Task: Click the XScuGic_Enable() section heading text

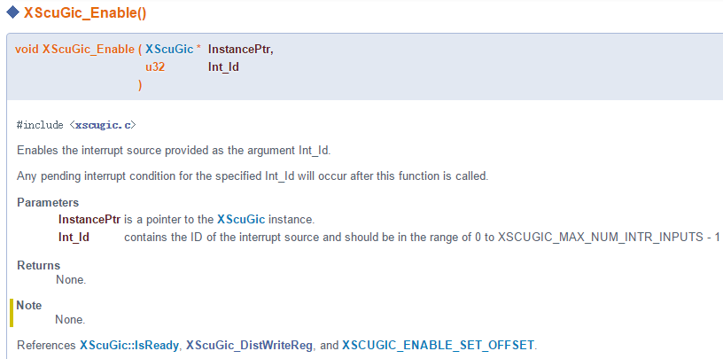Action: tap(83, 12)
